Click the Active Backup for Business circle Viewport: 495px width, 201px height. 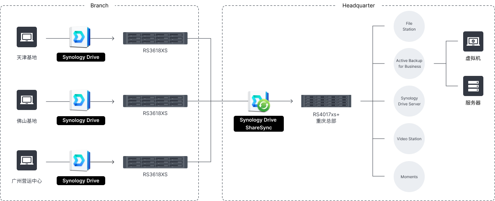(409, 64)
